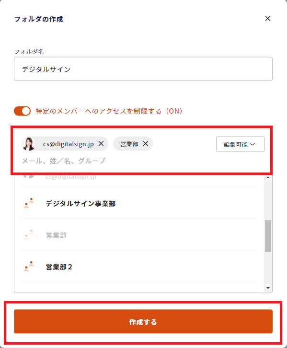The height and width of the screenshot is (348, 287).
Task: Toggle access restriction for specific members
Action: tap(22, 111)
